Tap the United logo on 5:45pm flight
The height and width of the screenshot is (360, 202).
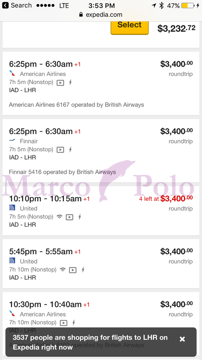pyautogui.click(x=12, y=260)
